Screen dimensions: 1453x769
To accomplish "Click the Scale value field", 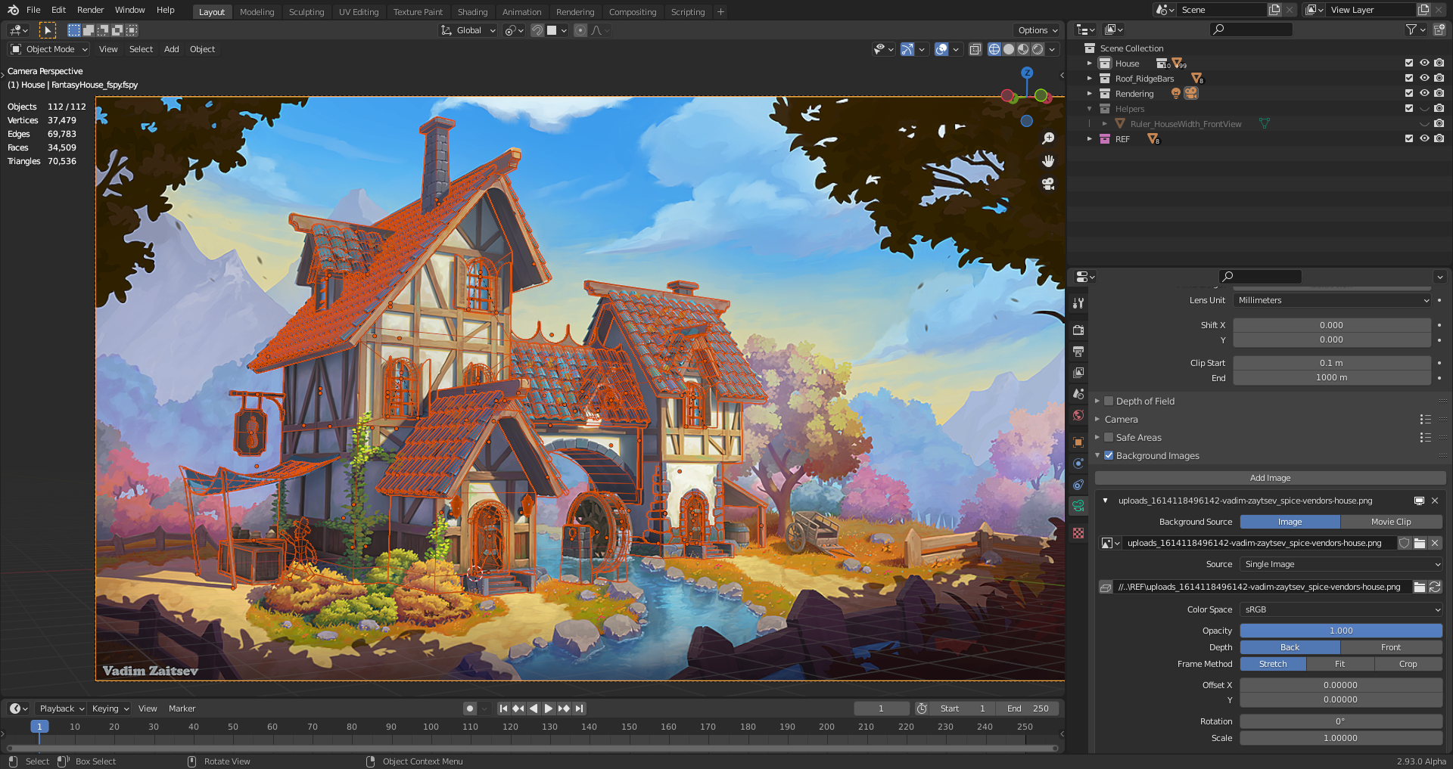I will pos(1341,738).
